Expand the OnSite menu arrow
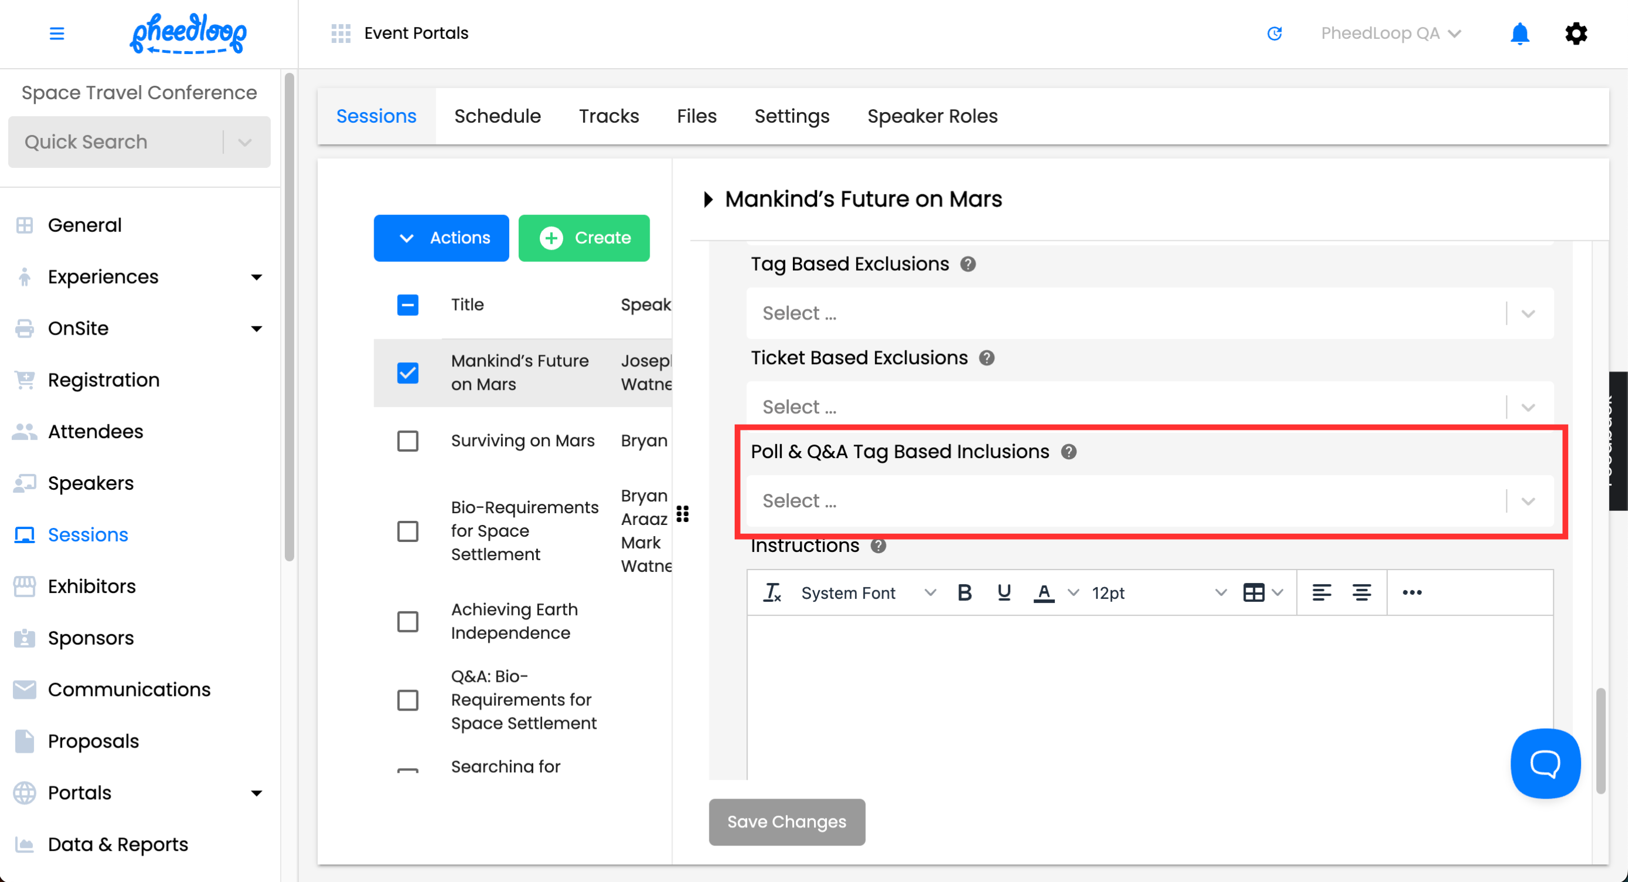 point(256,328)
